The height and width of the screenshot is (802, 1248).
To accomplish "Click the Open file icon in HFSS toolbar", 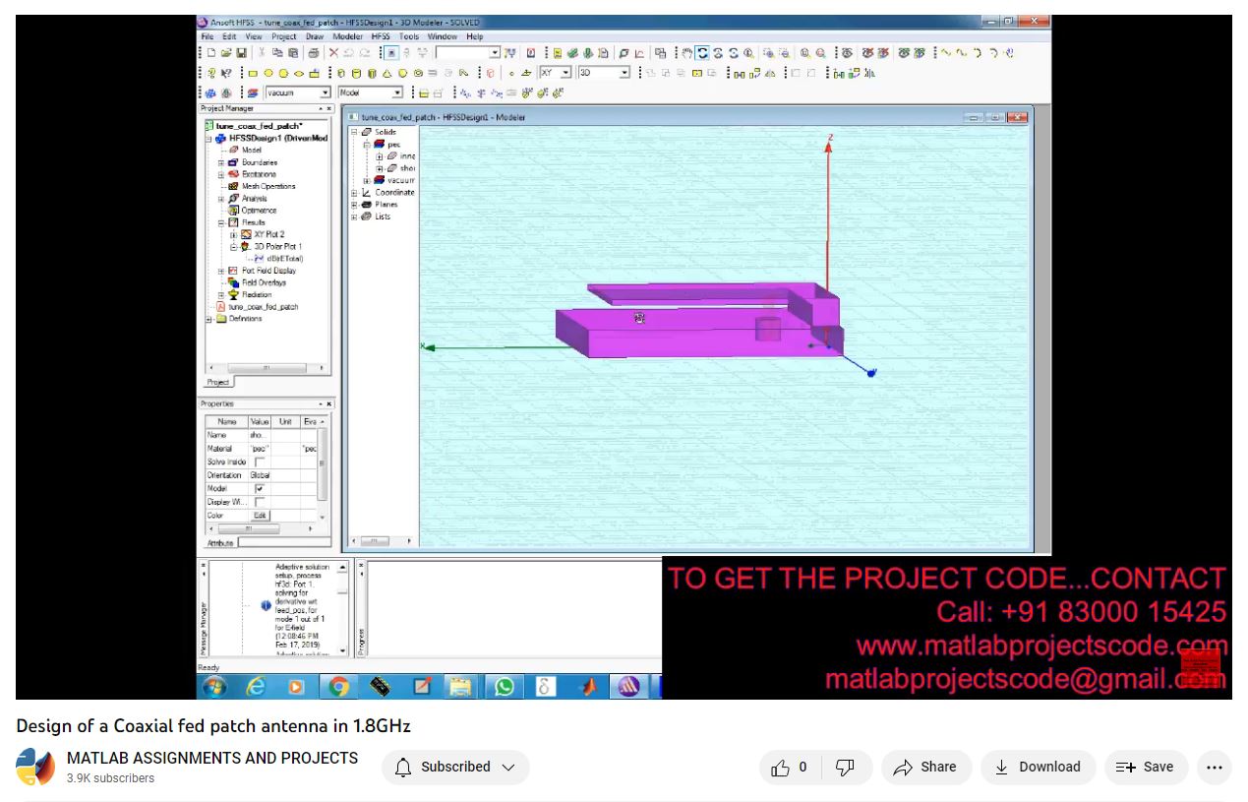I will 226,53.
